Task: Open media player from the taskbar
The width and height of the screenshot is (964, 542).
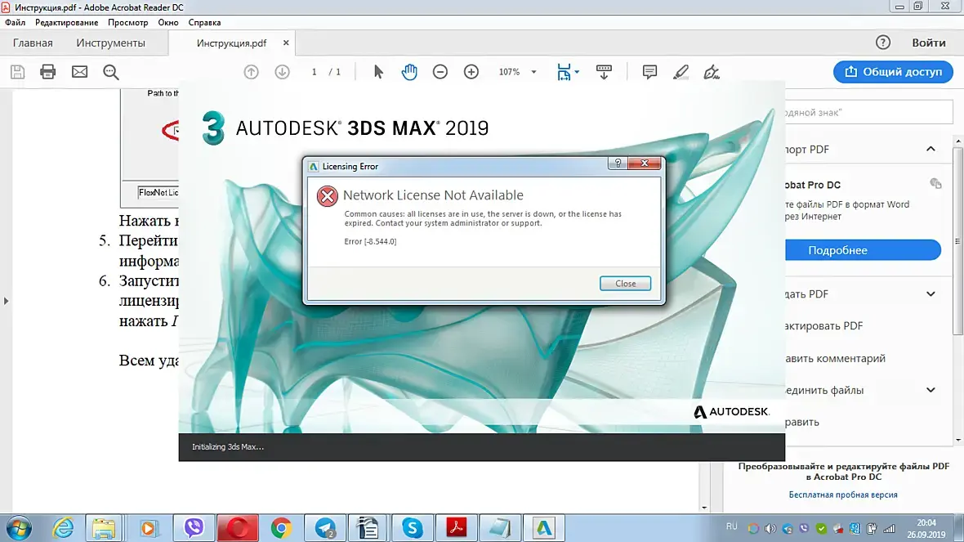Action: (148, 528)
